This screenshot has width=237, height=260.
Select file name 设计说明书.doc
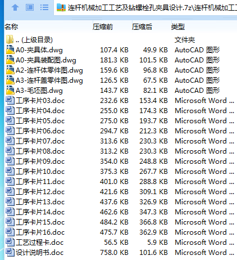[40, 253]
